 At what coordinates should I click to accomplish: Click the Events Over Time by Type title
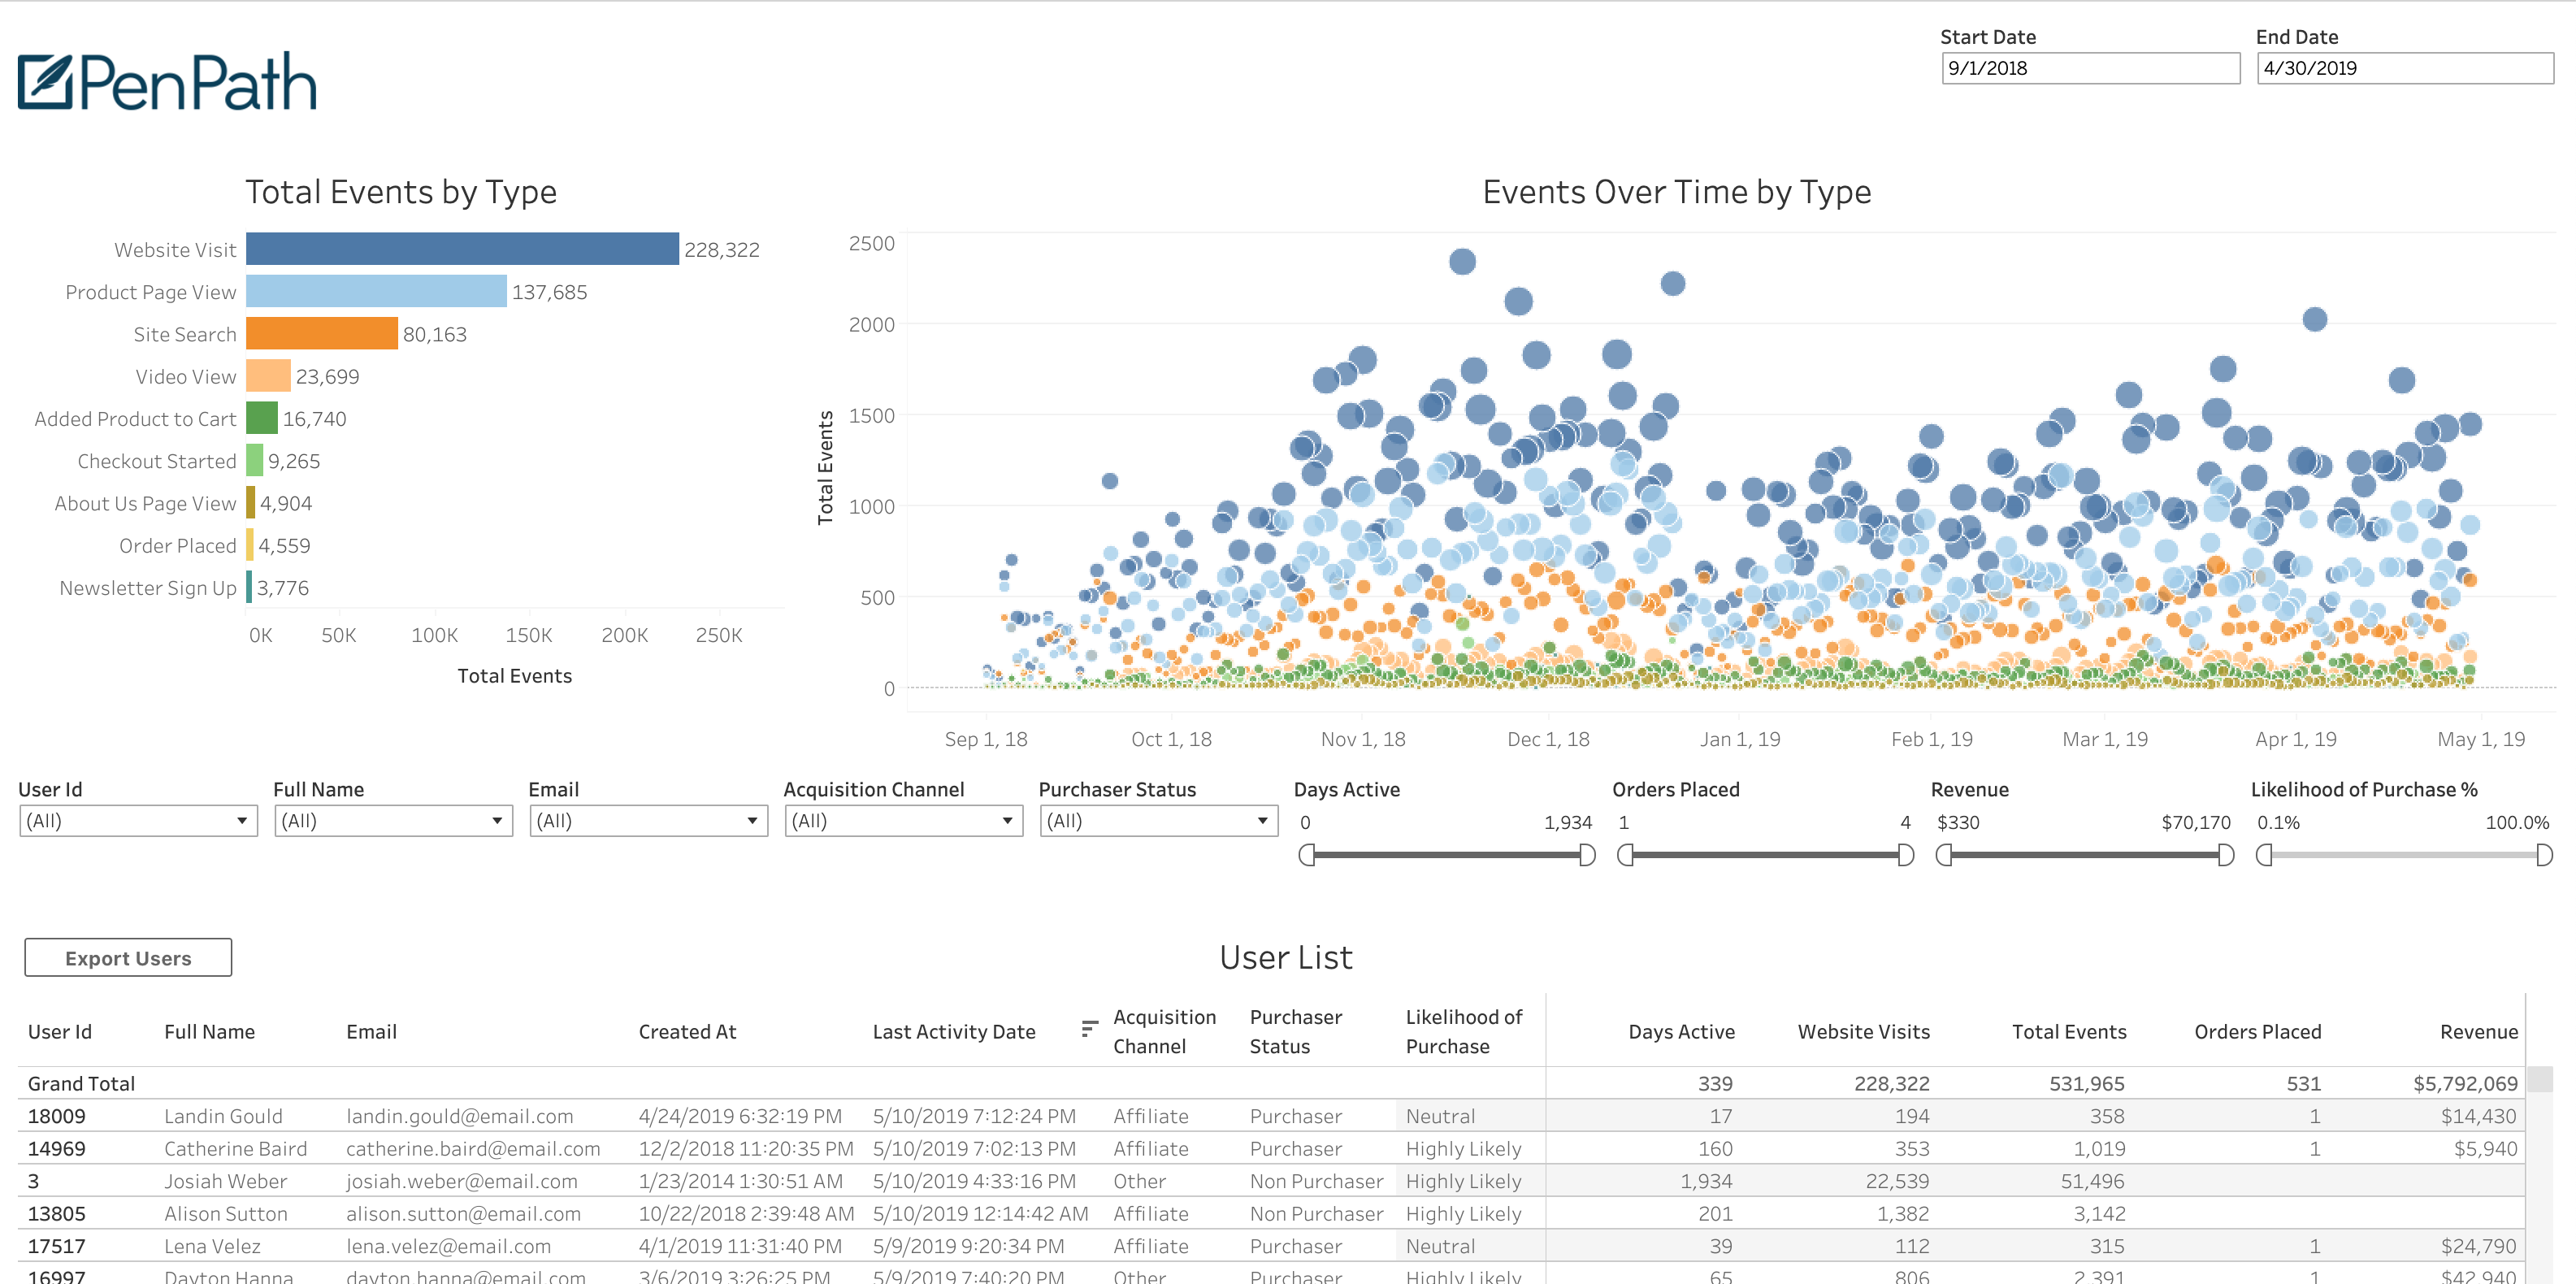click(x=1676, y=191)
